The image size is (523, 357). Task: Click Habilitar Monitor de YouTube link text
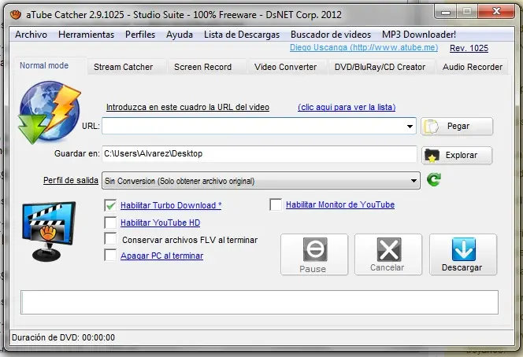point(340,204)
